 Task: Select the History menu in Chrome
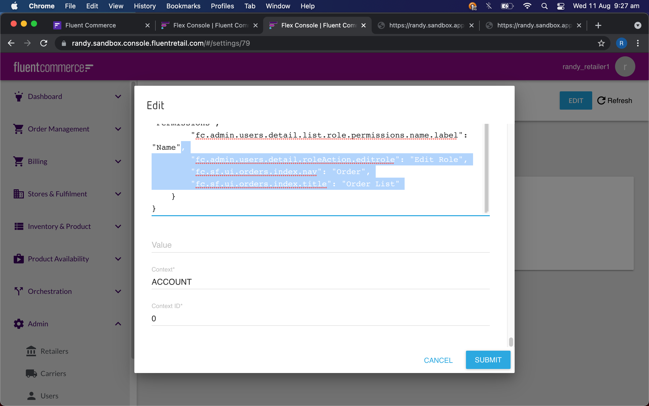pos(144,6)
